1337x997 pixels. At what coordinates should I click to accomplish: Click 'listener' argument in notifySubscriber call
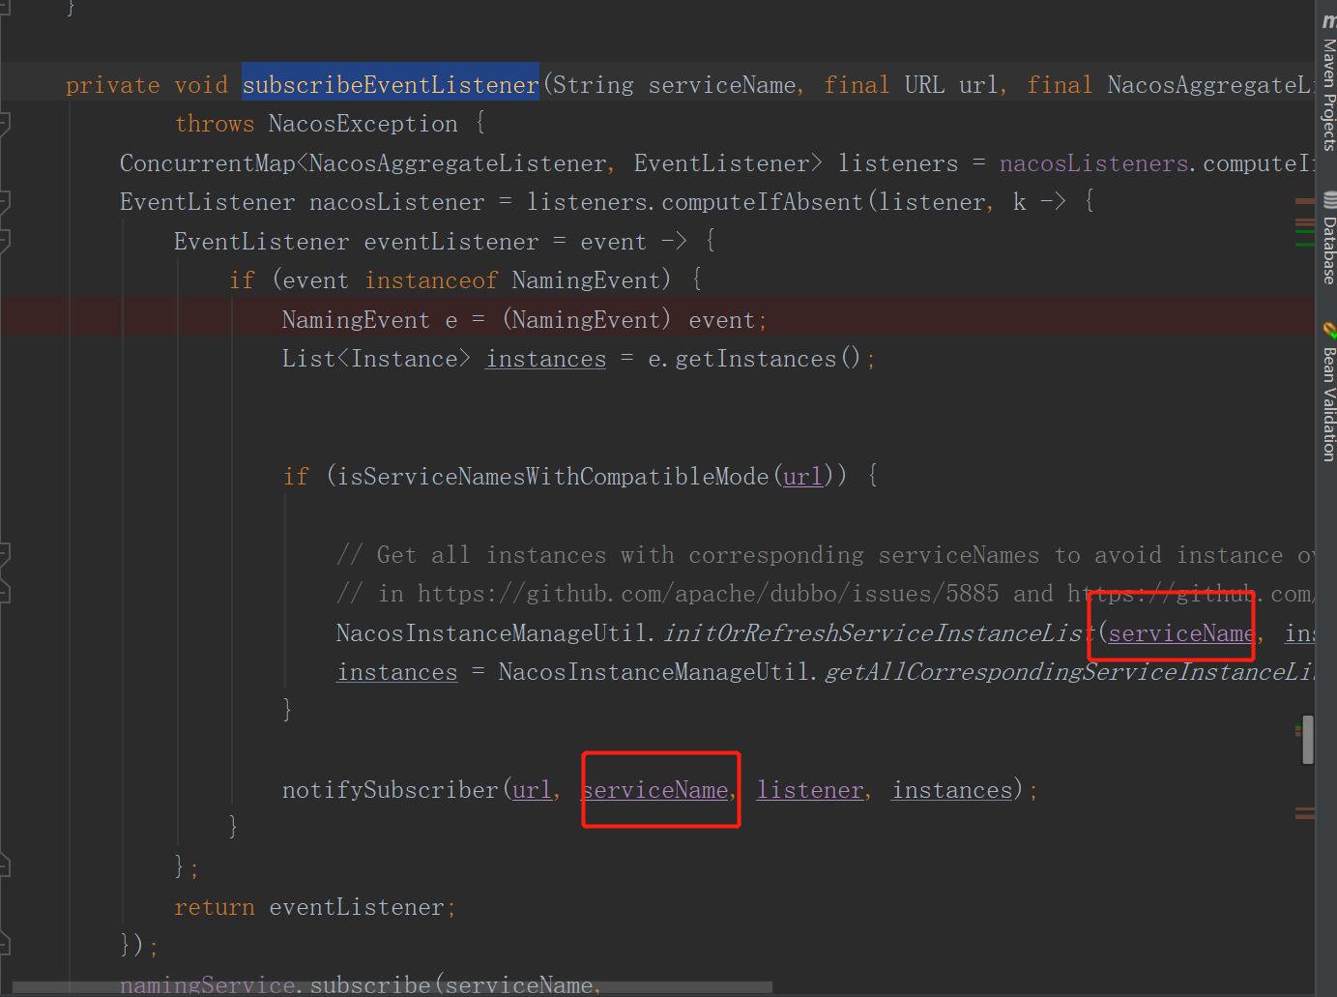(810, 790)
